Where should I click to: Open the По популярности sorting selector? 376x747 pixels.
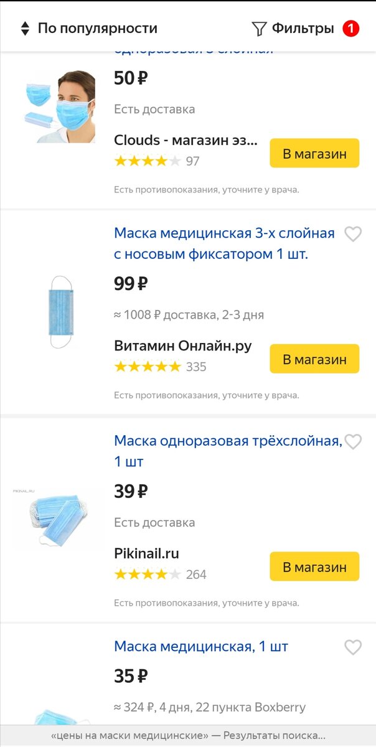96,28
